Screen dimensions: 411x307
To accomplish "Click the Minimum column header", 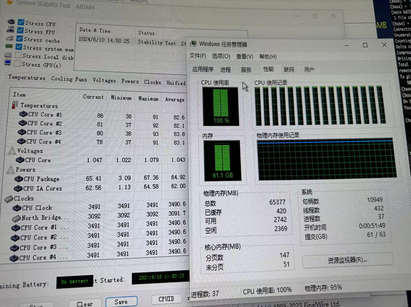I will [121, 98].
